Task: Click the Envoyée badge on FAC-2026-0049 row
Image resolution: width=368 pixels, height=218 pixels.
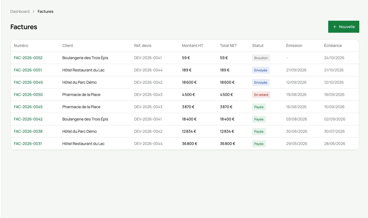Action: click(261, 82)
